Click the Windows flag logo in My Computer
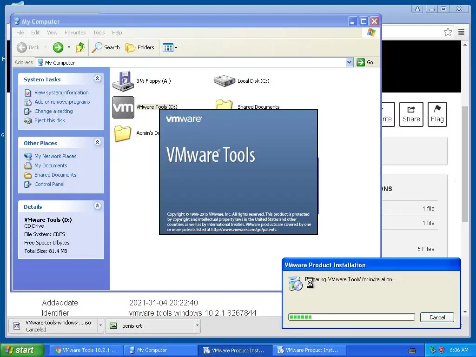Screen dimensions: 476x357 (x=371, y=33)
